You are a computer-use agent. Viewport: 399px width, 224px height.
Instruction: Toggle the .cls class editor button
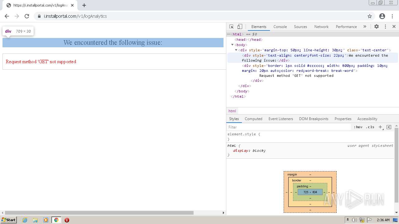click(370, 127)
